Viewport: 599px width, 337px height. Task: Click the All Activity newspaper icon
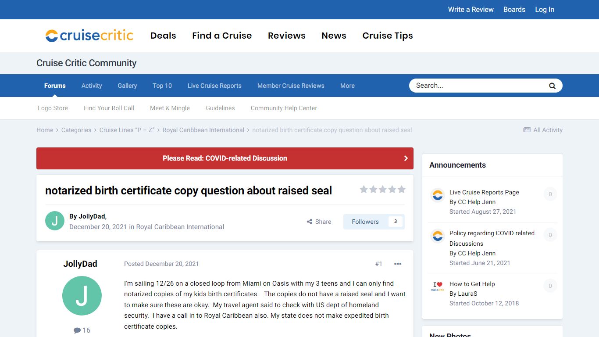click(x=527, y=130)
